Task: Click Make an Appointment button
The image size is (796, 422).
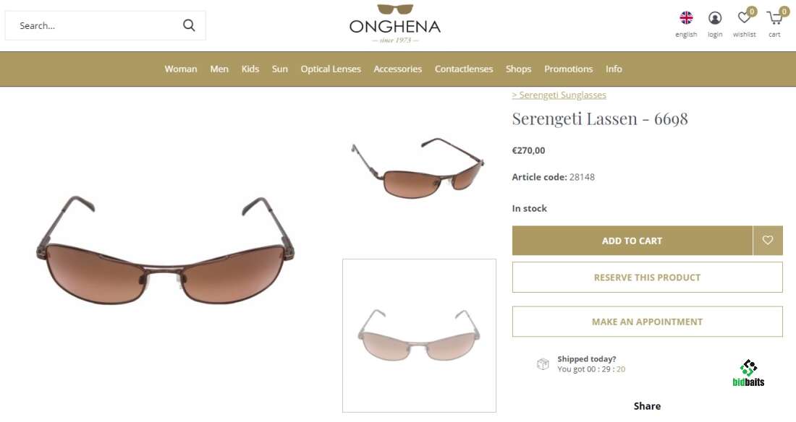Action: click(647, 322)
